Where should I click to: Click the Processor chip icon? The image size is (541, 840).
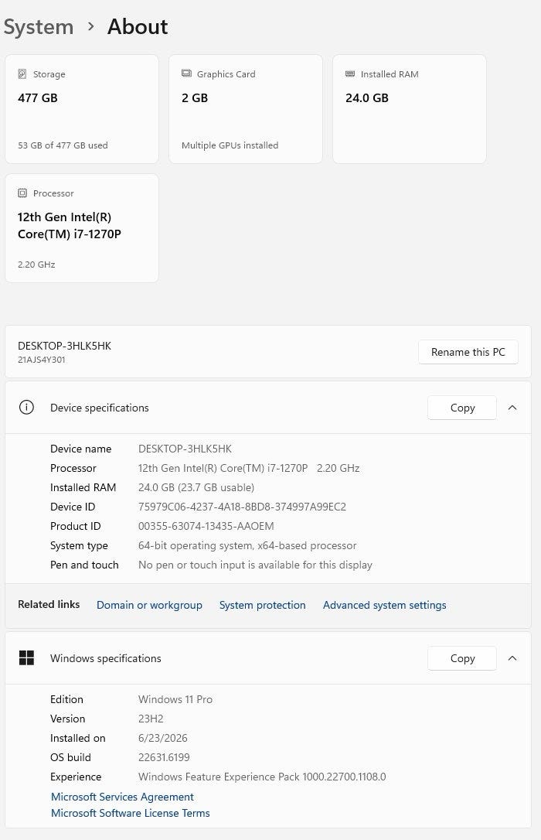click(22, 193)
